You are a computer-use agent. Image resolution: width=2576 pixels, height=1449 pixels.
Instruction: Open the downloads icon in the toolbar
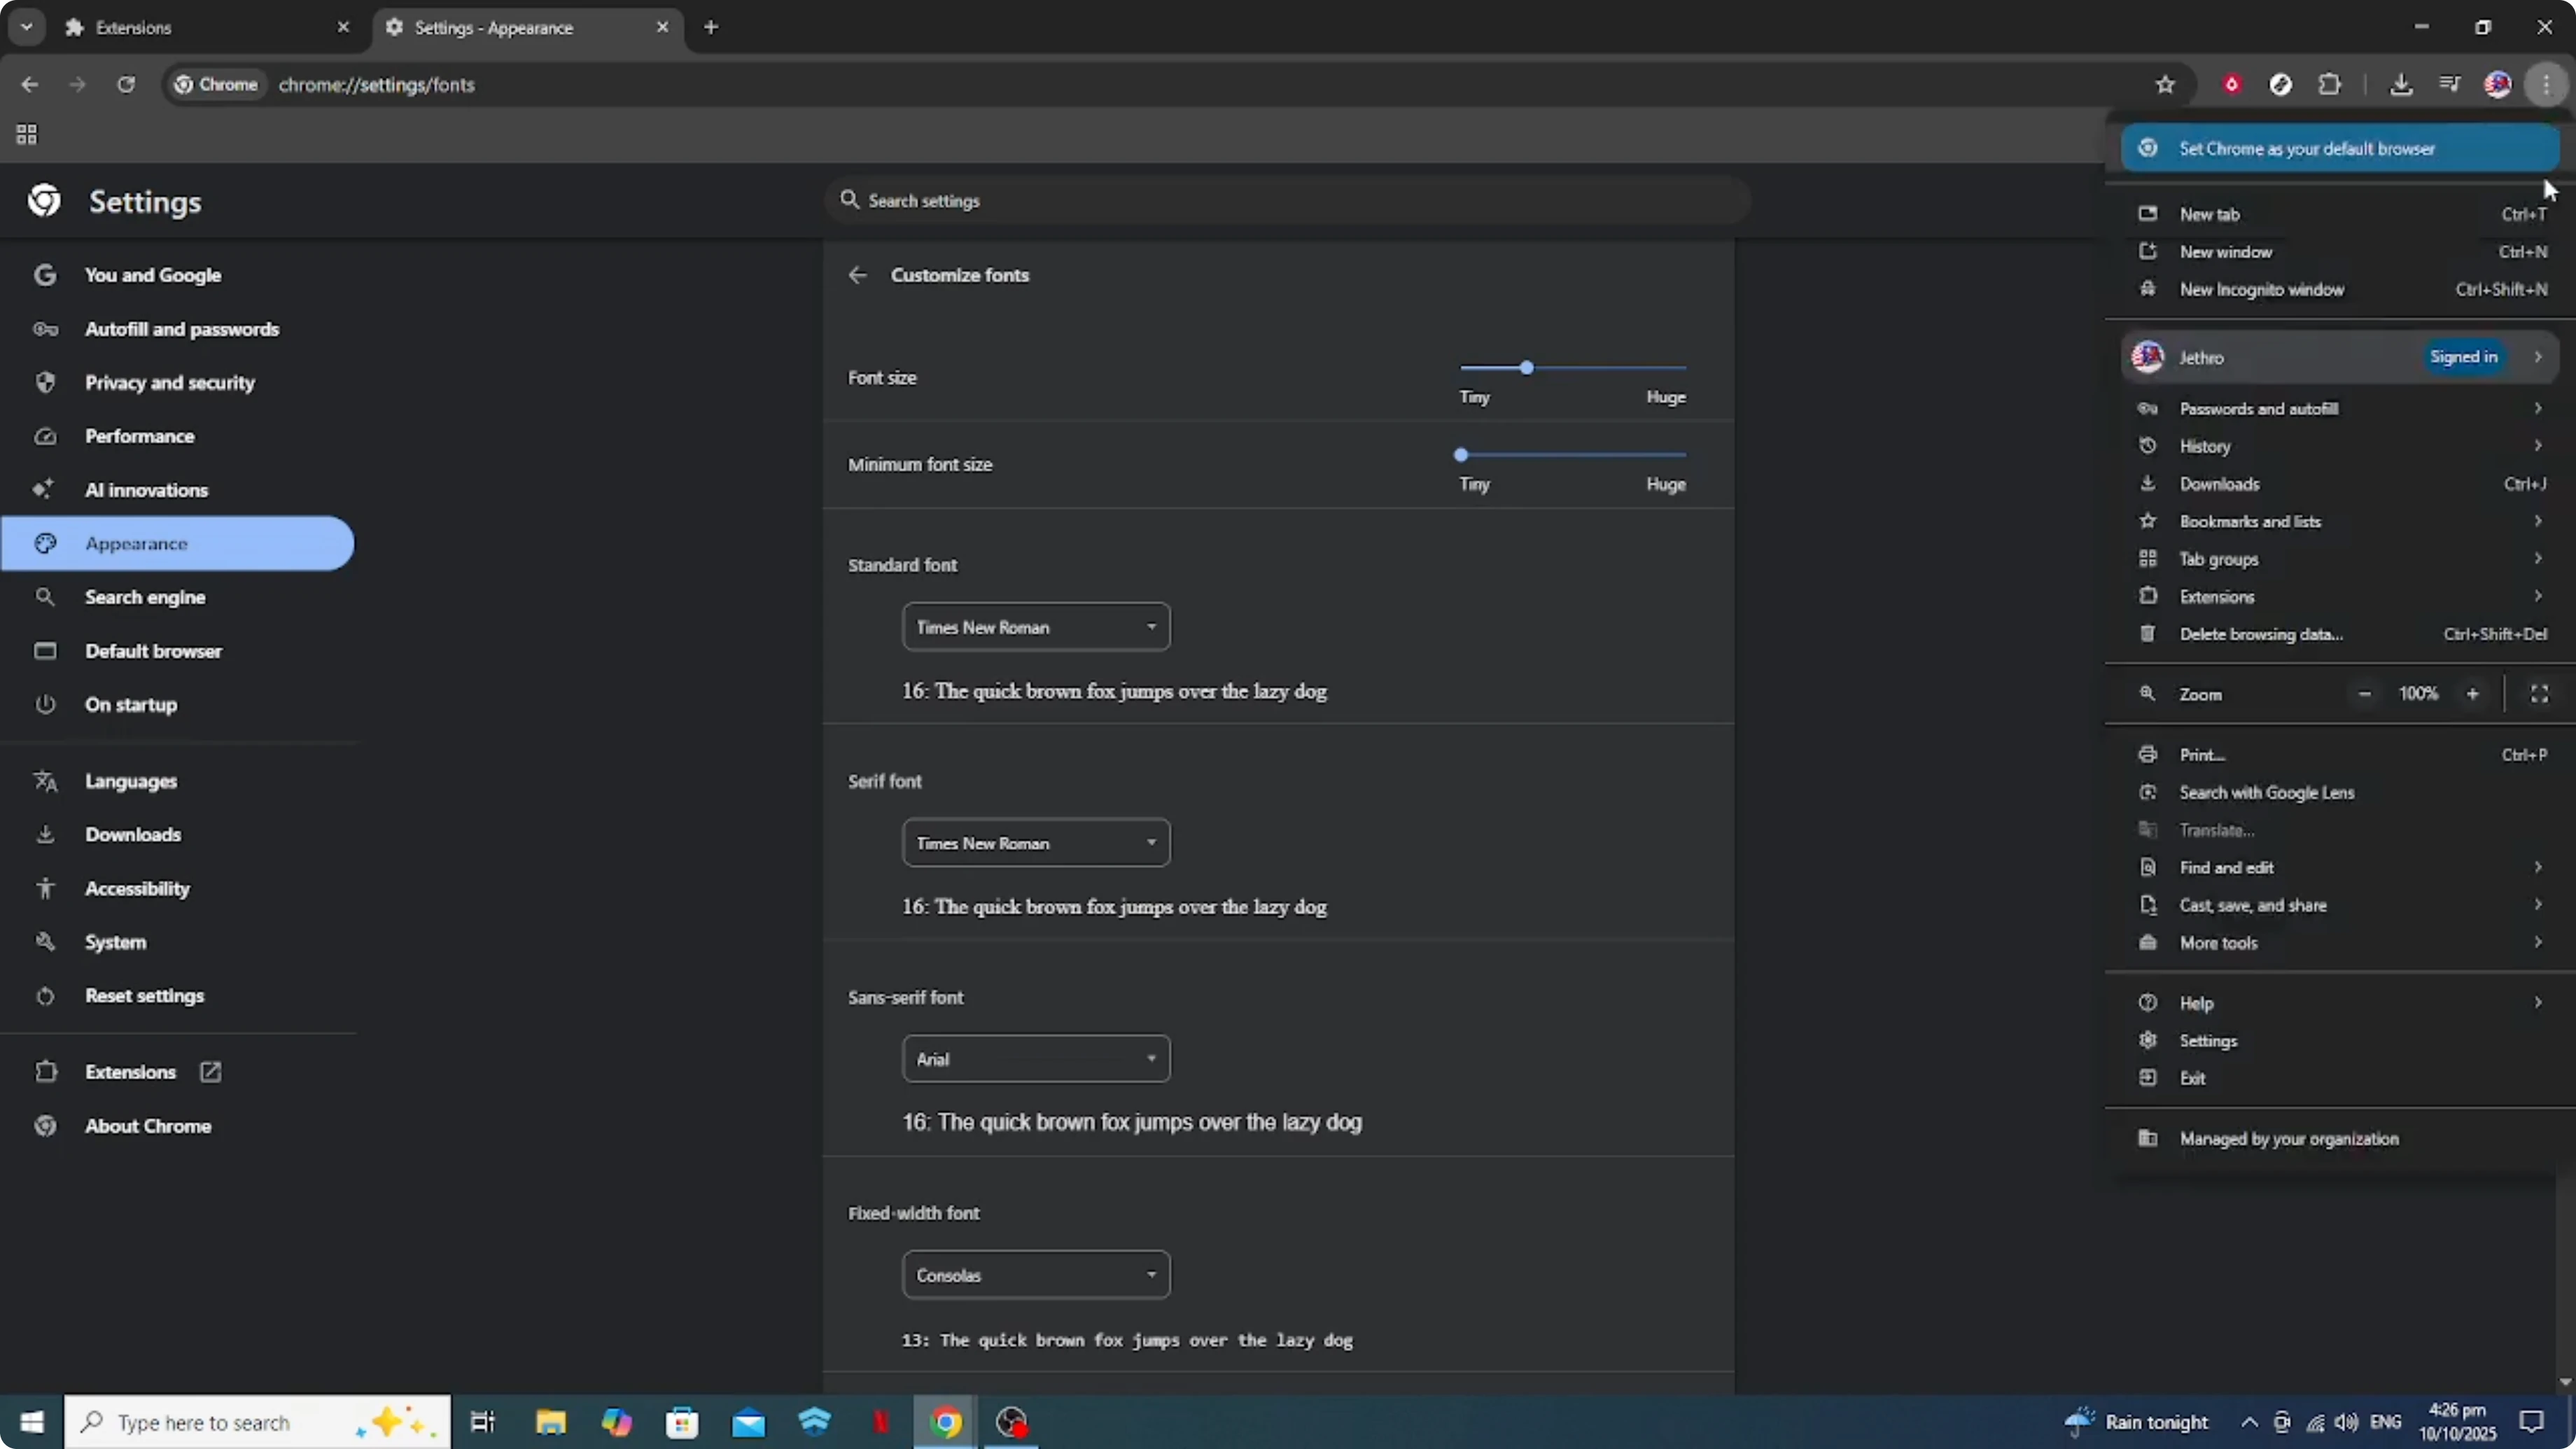click(2402, 84)
